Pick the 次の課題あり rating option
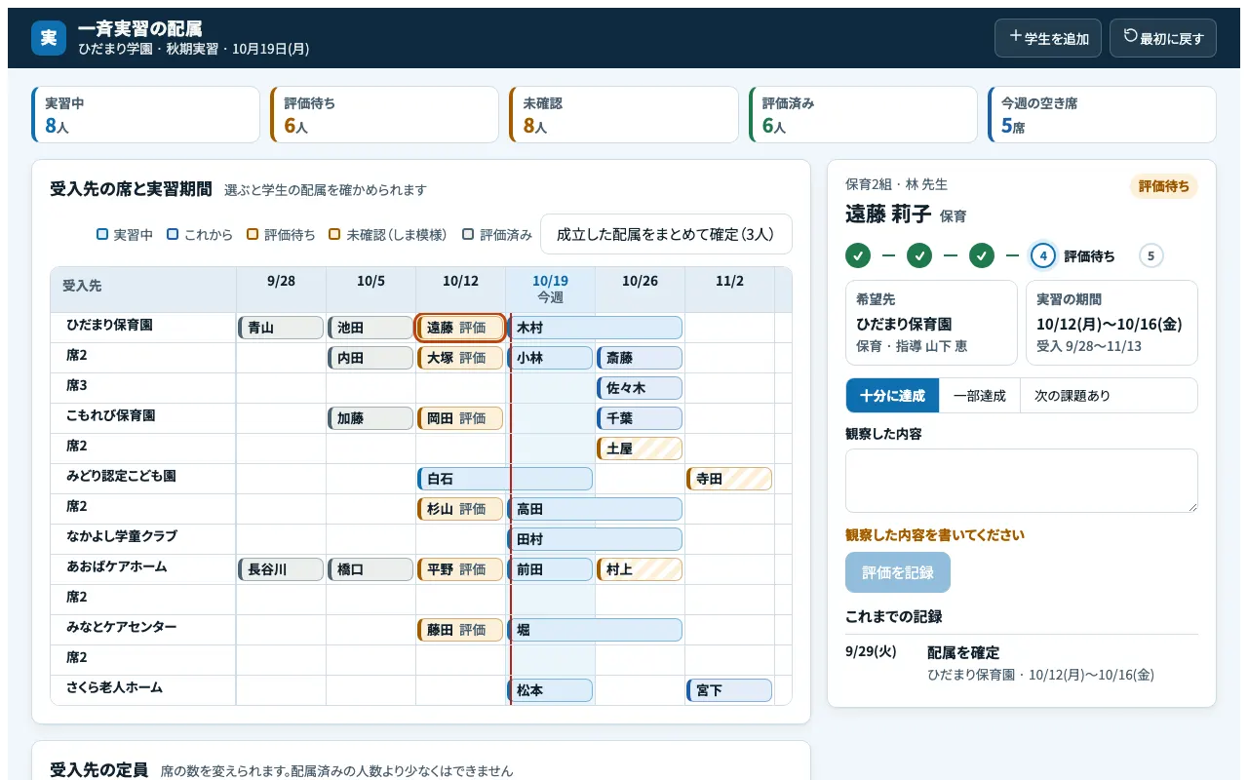This screenshot has width=1248, height=780. (1072, 396)
